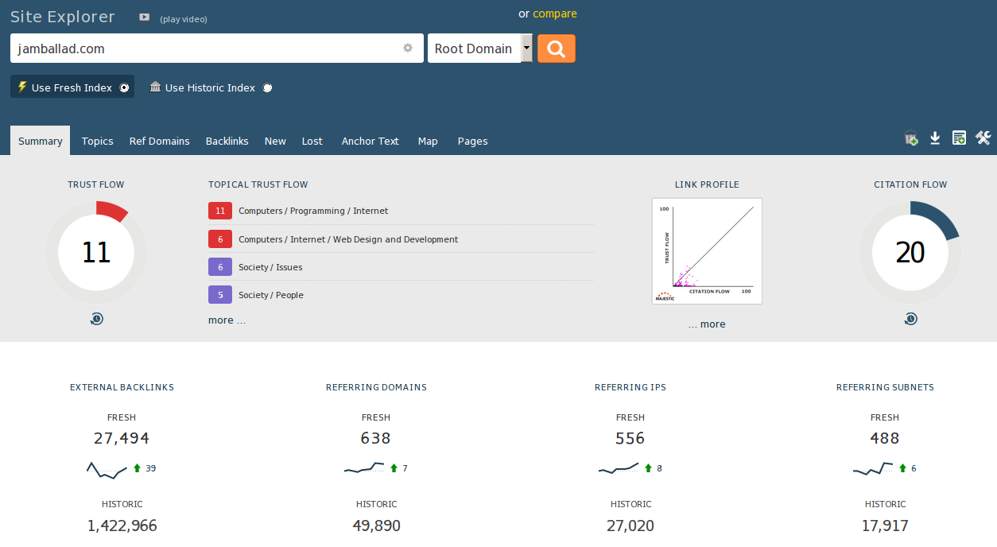Image resolution: width=997 pixels, height=547 pixels.
Task: Switch to the Ref Domains tab
Action: 159,141
